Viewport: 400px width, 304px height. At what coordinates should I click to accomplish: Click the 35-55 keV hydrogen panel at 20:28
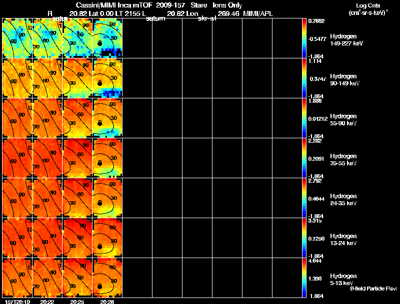[107, 158]
